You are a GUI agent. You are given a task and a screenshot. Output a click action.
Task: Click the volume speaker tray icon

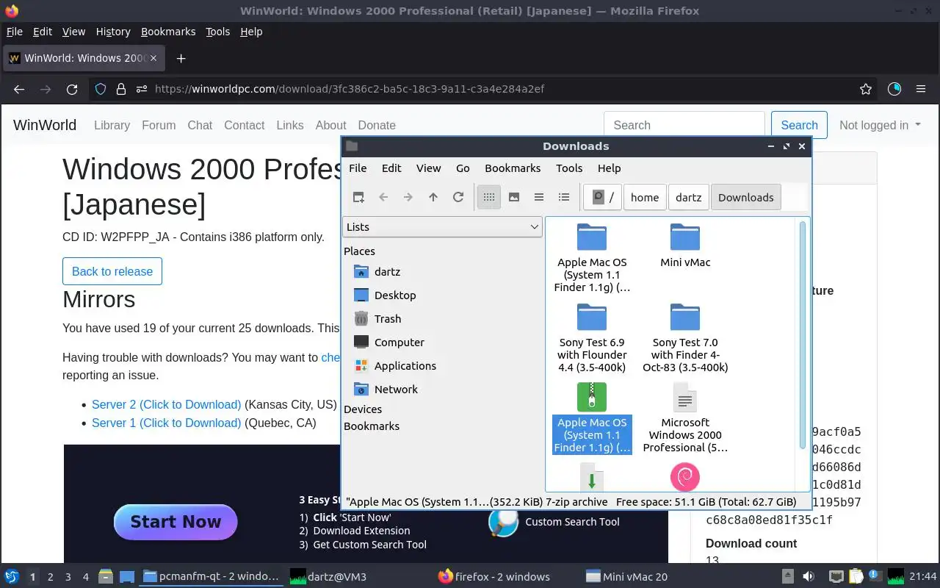(x=808, y=577)
